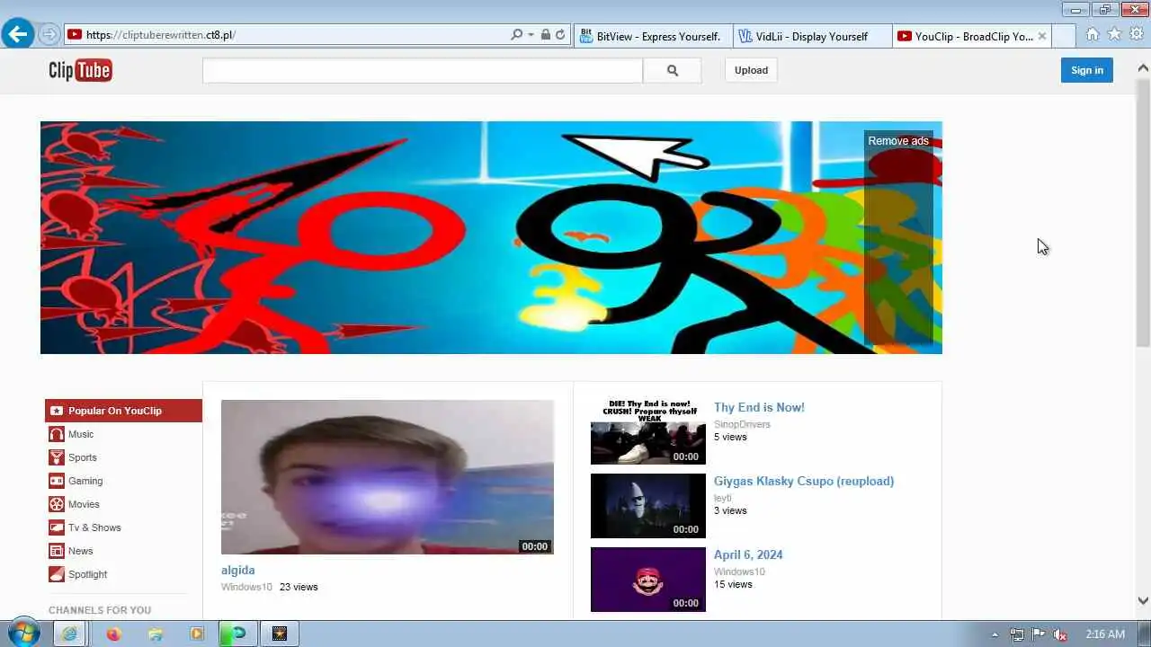Click the ClipTube logo
The height and width of the screenshot is (647, 1151).
point(80,70)
